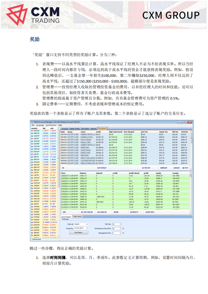Click the arrow icon beside CHFJPY
208x294 pixels.
pyautogui.click(x=32, y=173)
